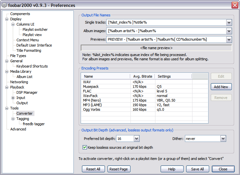Open the DSP Manager page
240x175 pixels.
point(27,92)
